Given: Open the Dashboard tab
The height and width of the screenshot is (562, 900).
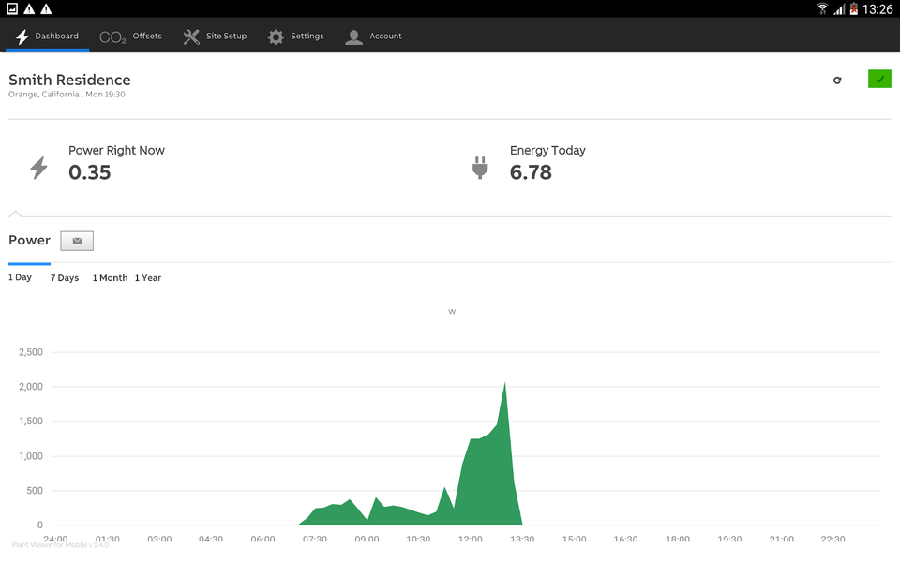Looking at the screenshot, I should 47,37.
